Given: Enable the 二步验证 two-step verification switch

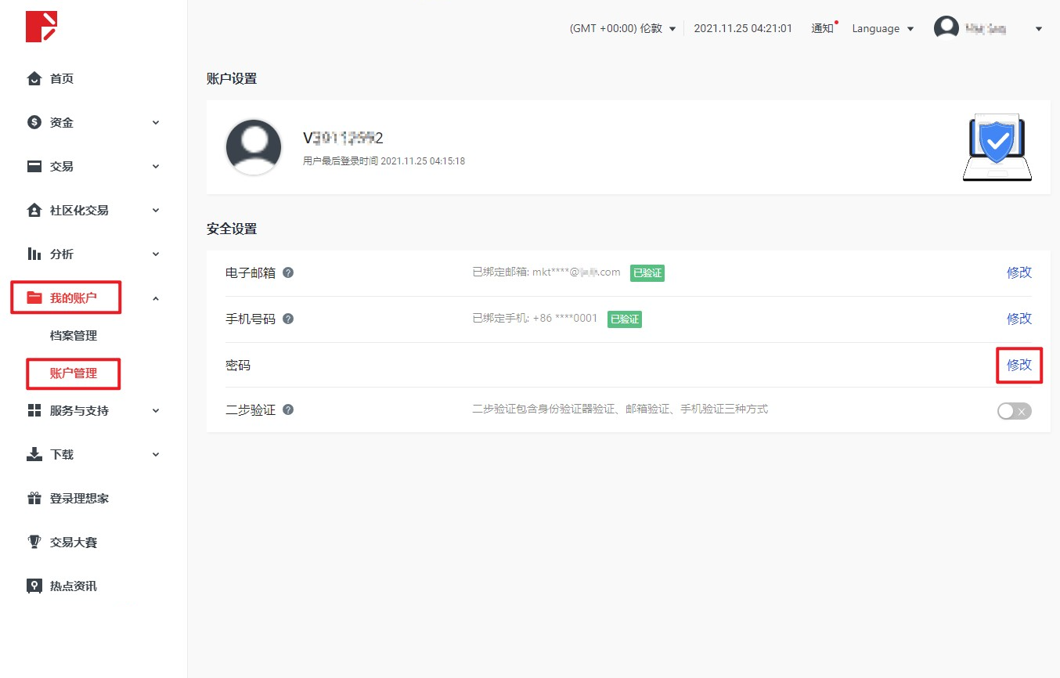Looking at the screenshot, I should click(1014, 411).
